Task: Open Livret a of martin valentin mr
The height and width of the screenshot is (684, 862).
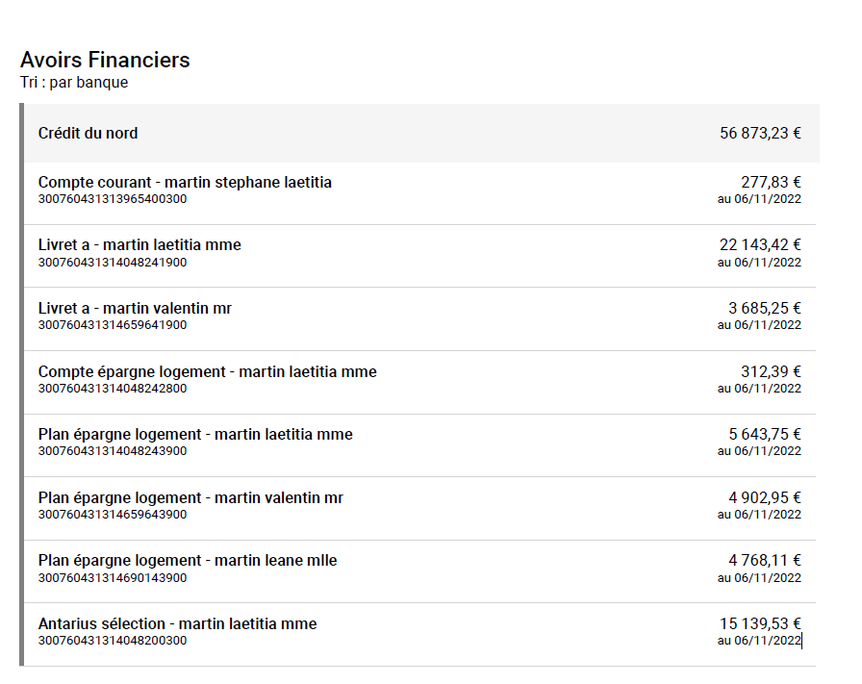Action: tap(135, 308)
